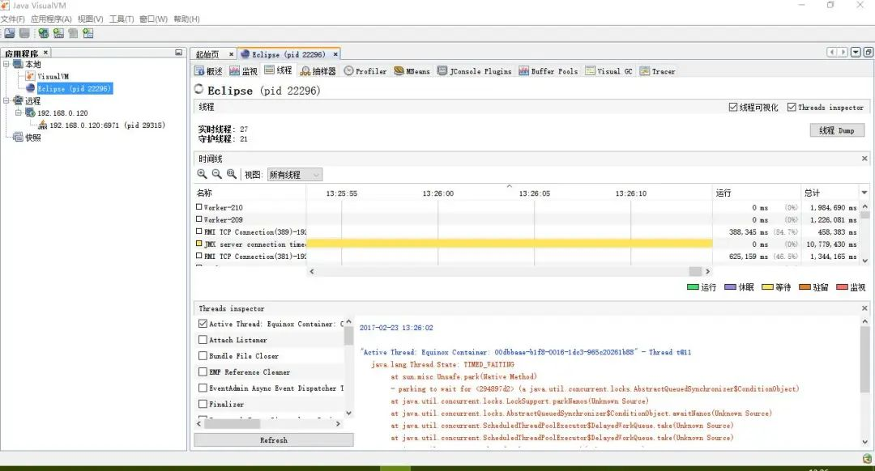
Task: Click the fit-to-width zoom icon on timeline
Action: [232, 175]
